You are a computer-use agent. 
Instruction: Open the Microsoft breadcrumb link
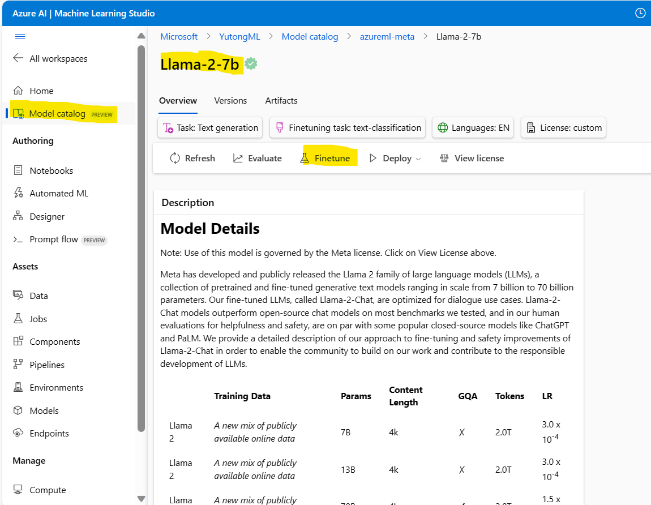(x=179, y=37)
